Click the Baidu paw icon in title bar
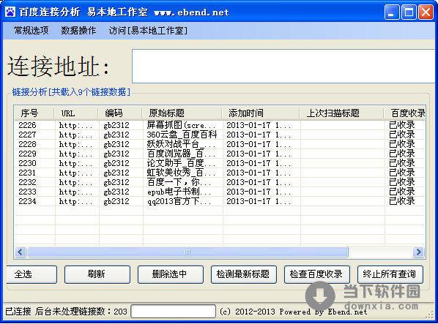This screenshot has width=438, height=324. (x=10, y=12)
